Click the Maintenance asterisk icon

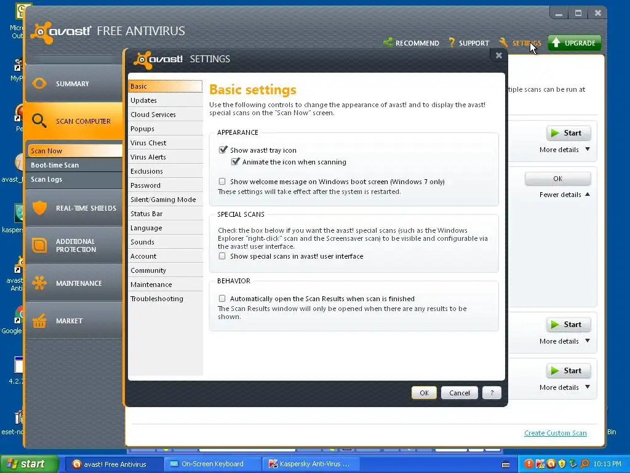(x=39, y=283)
